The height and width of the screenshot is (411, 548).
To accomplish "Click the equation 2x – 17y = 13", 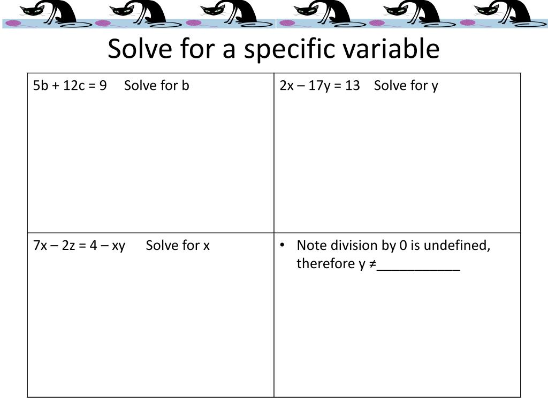I will (x=319, y=86).
